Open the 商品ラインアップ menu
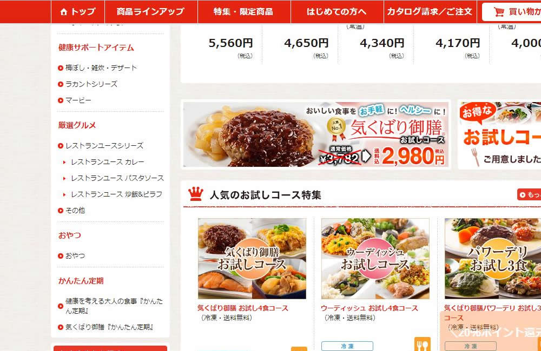This screenshot has height=351, width=541. click(151, 12)
